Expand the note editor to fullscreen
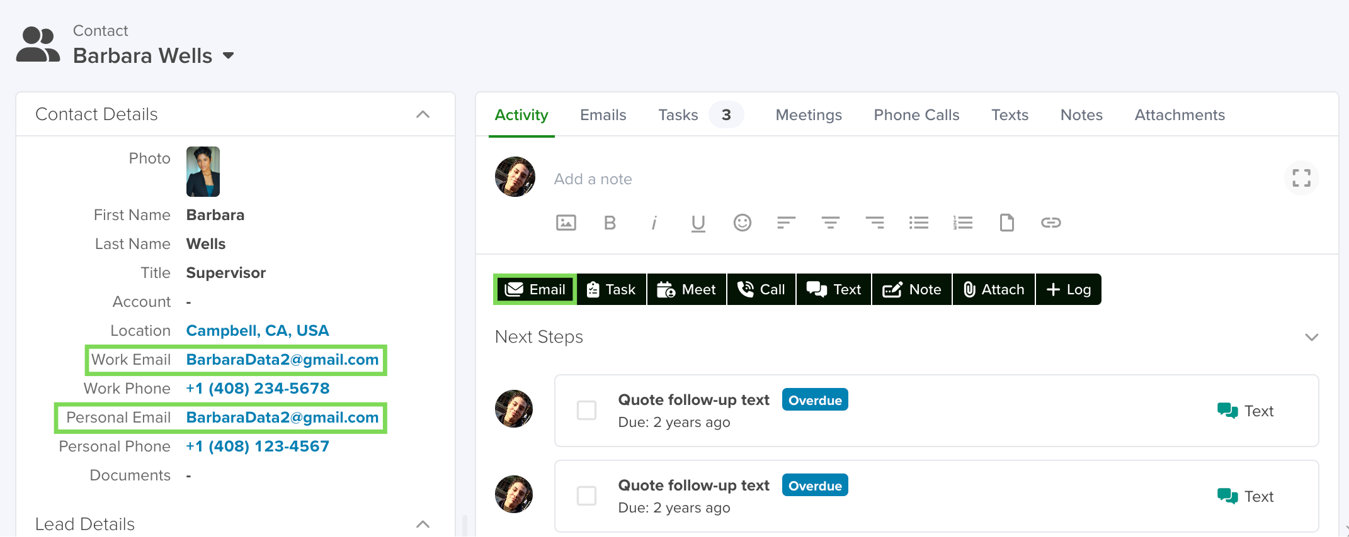 click(1301, 178)
